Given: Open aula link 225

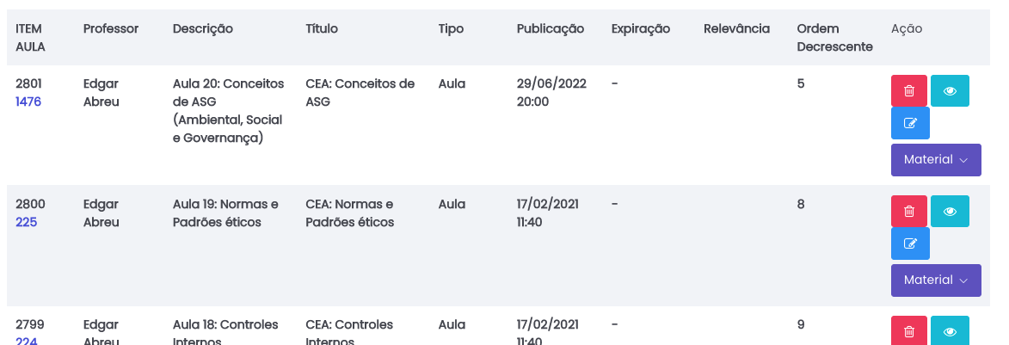Looking at the screenshot, I should click(25, 222).
